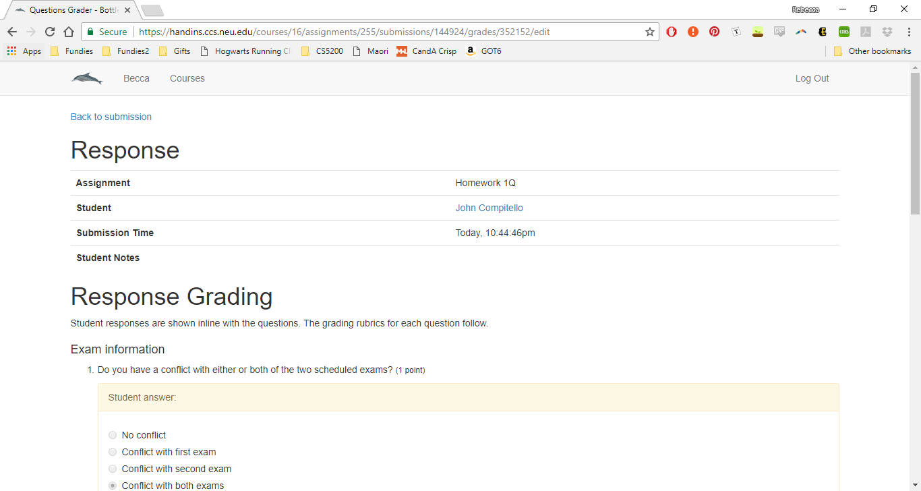The width and height of the screenshot is (921, 491).
Task: Reload the page
Action: (x=50, y=32)
